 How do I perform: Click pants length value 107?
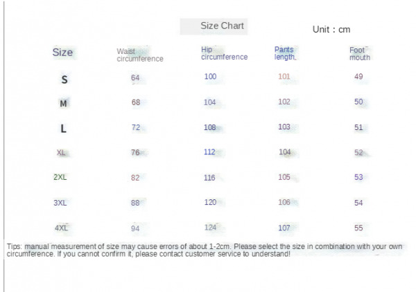(284, 228)
